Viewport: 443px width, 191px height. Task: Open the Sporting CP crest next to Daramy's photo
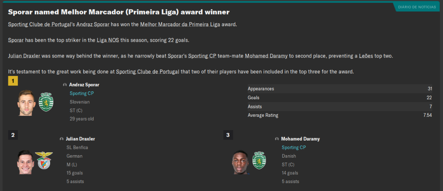tap(259, 160)
